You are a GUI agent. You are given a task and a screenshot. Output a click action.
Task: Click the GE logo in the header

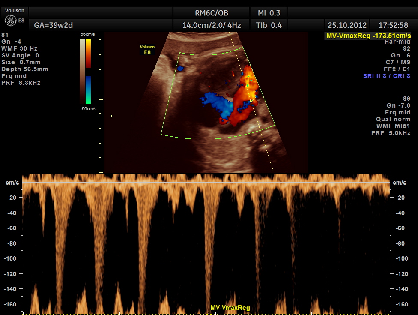[x=10, y=21]
